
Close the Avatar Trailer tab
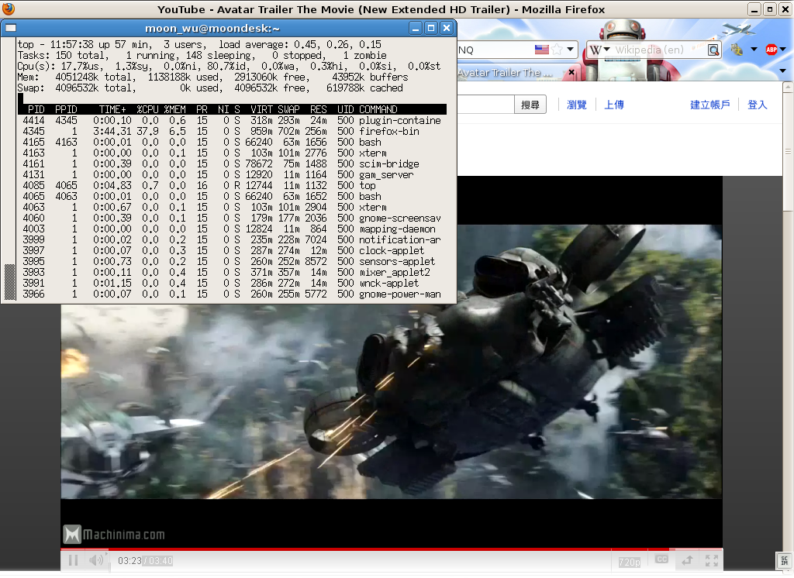(x=572, y=72)
